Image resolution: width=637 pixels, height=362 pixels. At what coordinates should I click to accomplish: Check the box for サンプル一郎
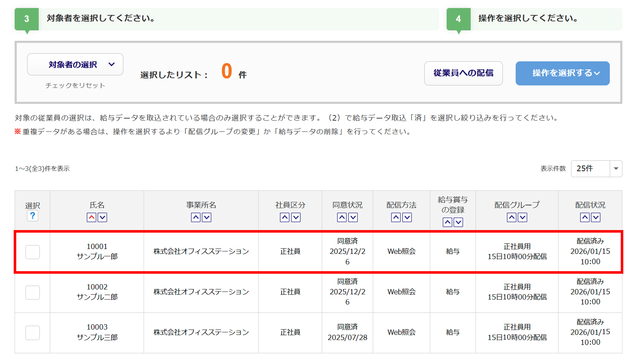32,252
